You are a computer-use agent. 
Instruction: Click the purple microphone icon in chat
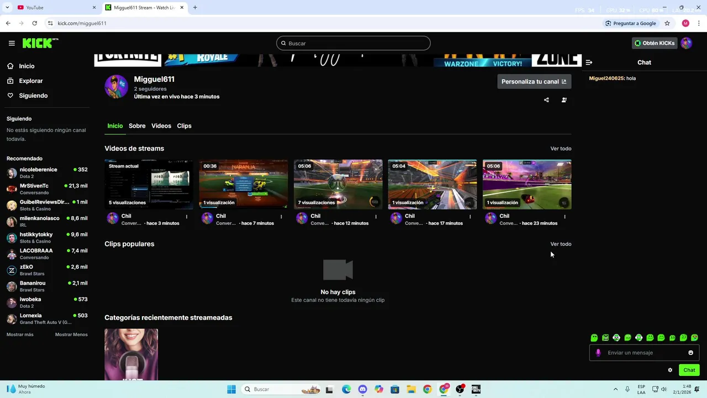pyautogui.click(x=598, y=353)
